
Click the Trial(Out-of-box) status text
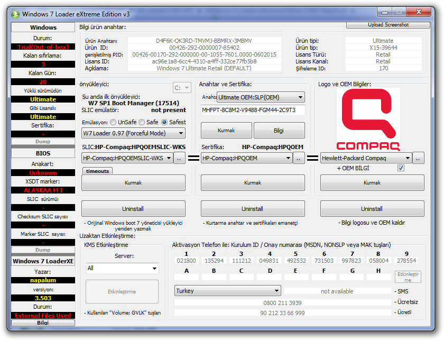pos(43,47)
